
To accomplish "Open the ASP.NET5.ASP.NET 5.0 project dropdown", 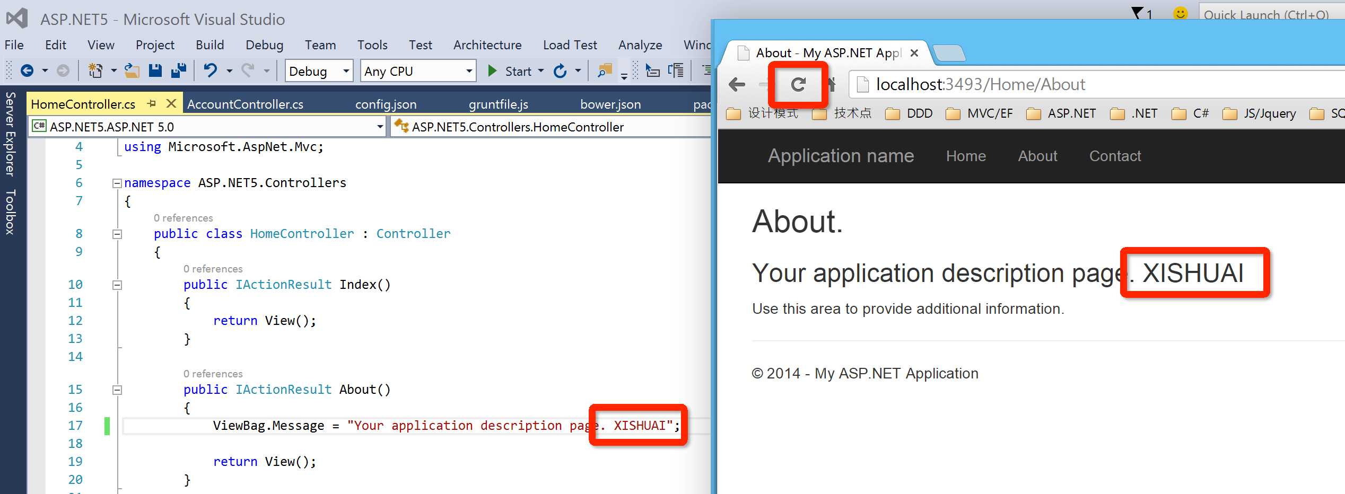I will [x=207, y=127].
